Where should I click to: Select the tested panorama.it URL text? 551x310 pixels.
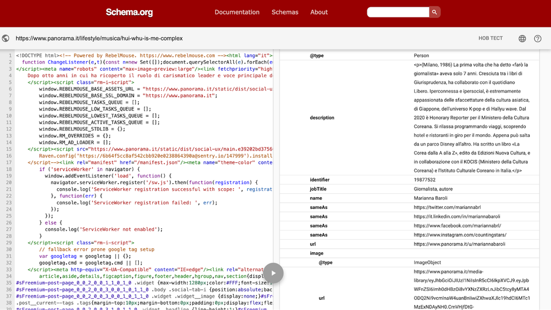(99, 38)
